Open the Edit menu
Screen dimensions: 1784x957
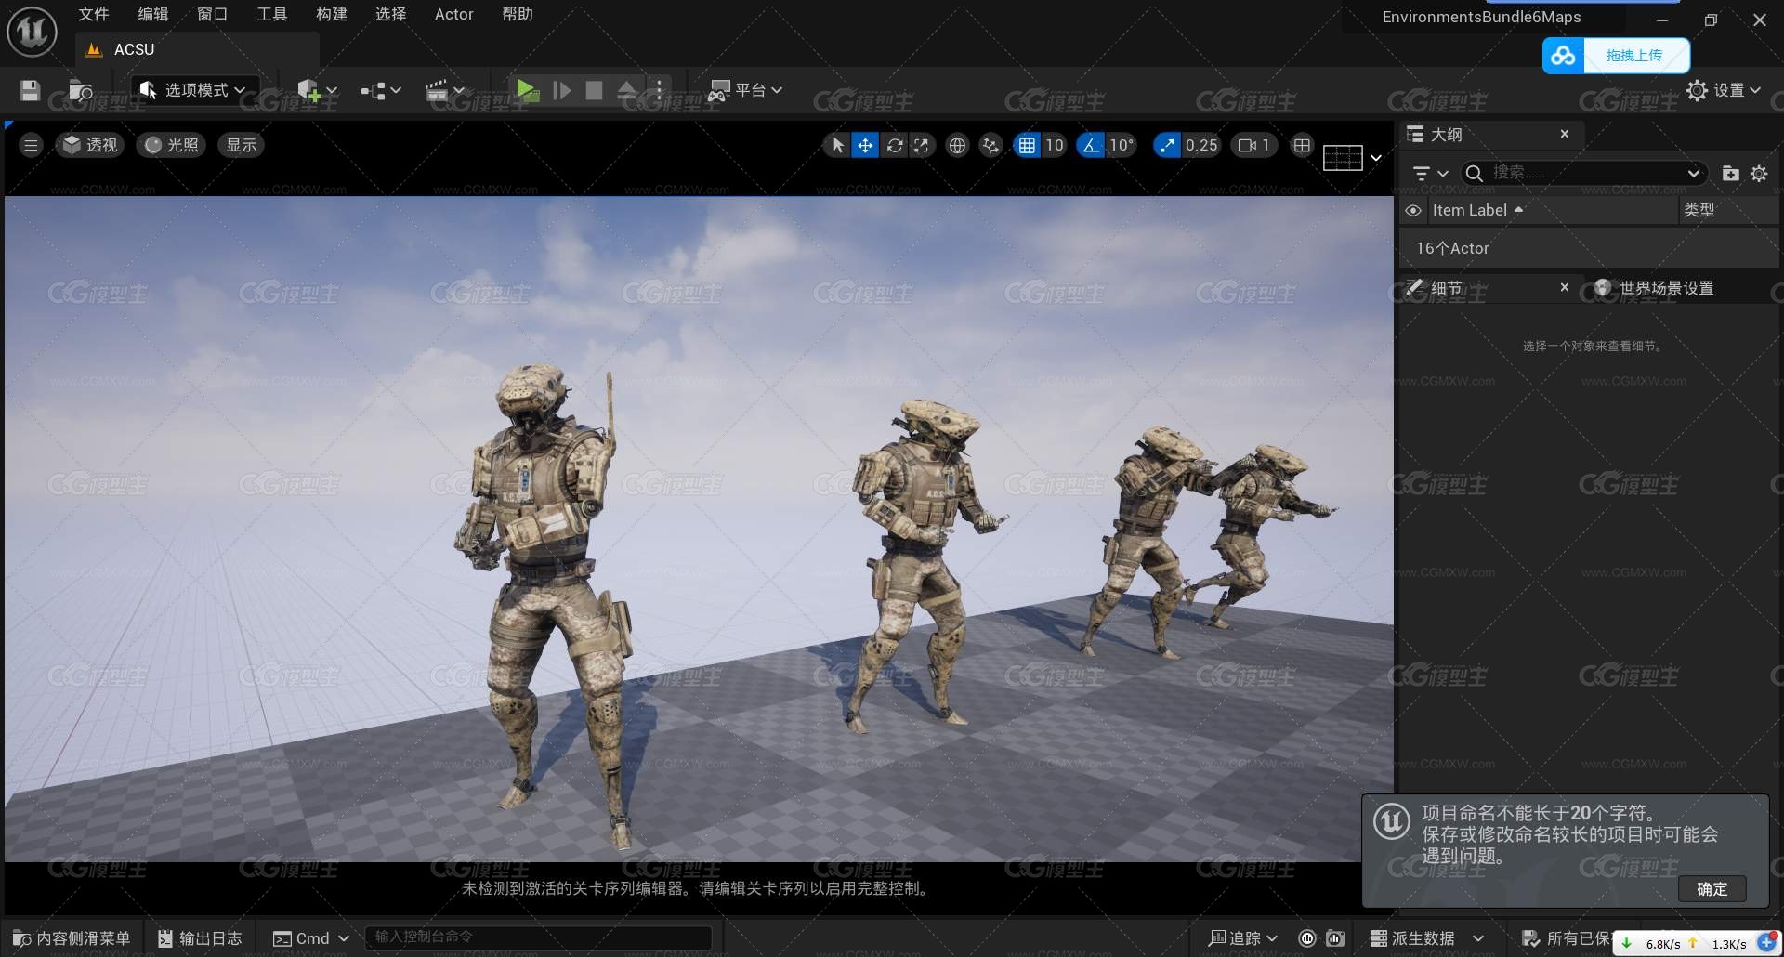[x=152, y=14]
